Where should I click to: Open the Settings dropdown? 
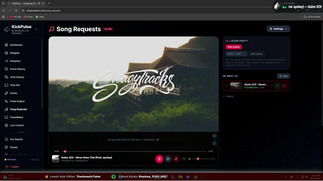click(278, 29)
